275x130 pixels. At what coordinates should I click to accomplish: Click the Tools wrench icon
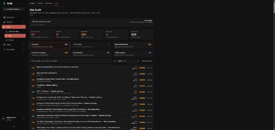tap(4, 45)
